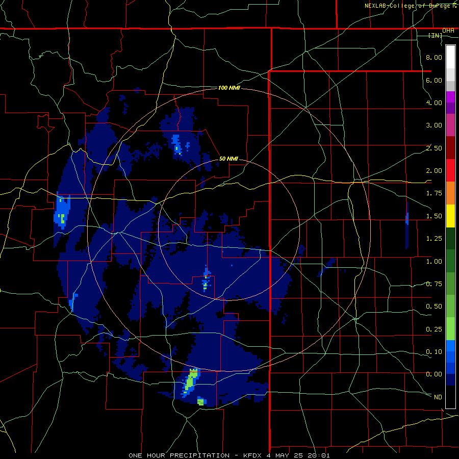Select the '1.00' legend value
The image size is (459, 459).
434,262
